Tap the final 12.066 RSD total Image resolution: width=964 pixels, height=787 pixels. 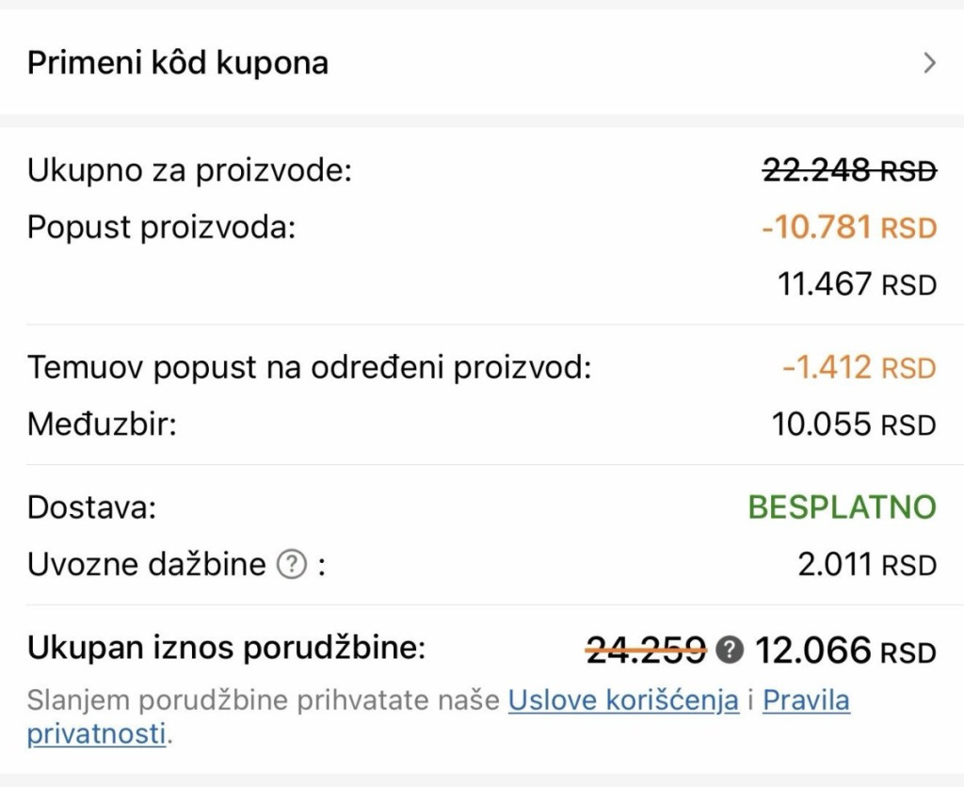click(846, 650)
